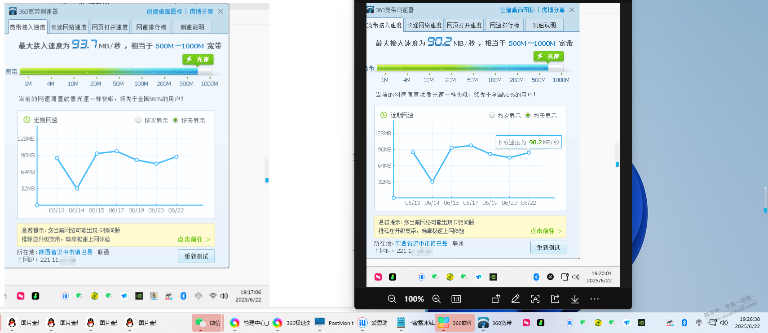The height and width of the screenshot is (333, 768).
Task: Run text recognition on the viewed image
Action: coord(535,299)
